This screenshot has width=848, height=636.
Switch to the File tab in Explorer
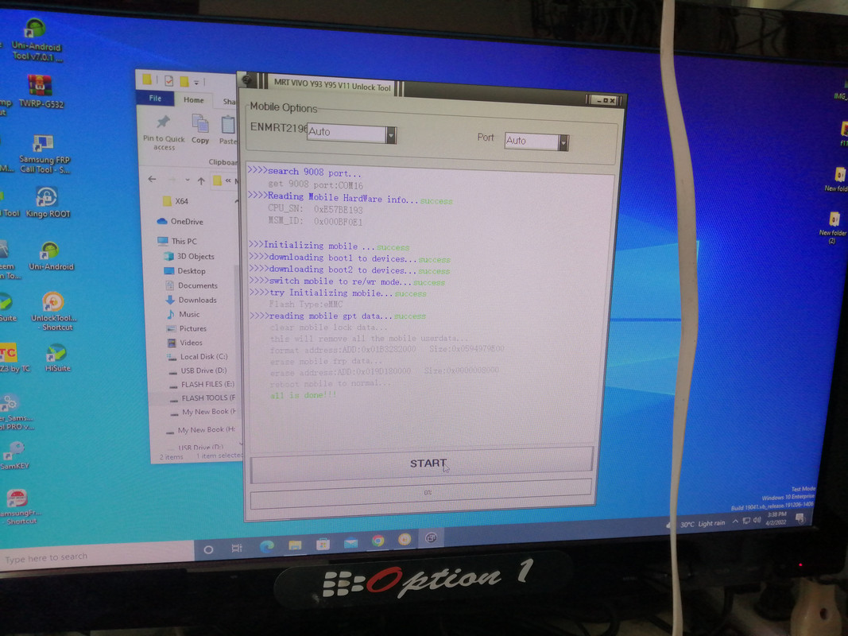tap(155, 99)
